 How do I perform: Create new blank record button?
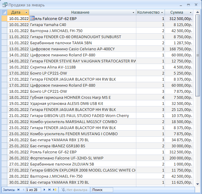pos(55,190)
